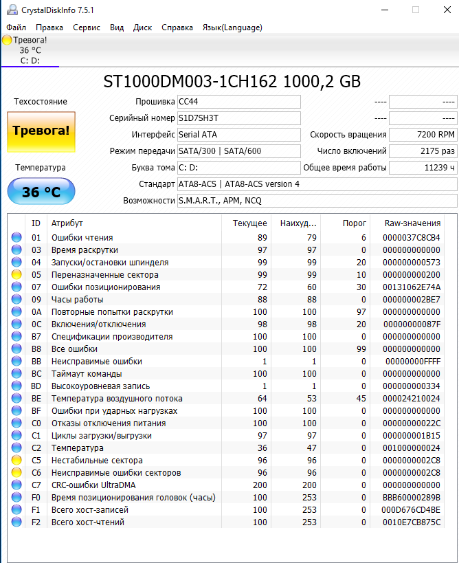Click the Наихуд... column header
The width and height of the screenshot is (459, 563).
(296, 223)
